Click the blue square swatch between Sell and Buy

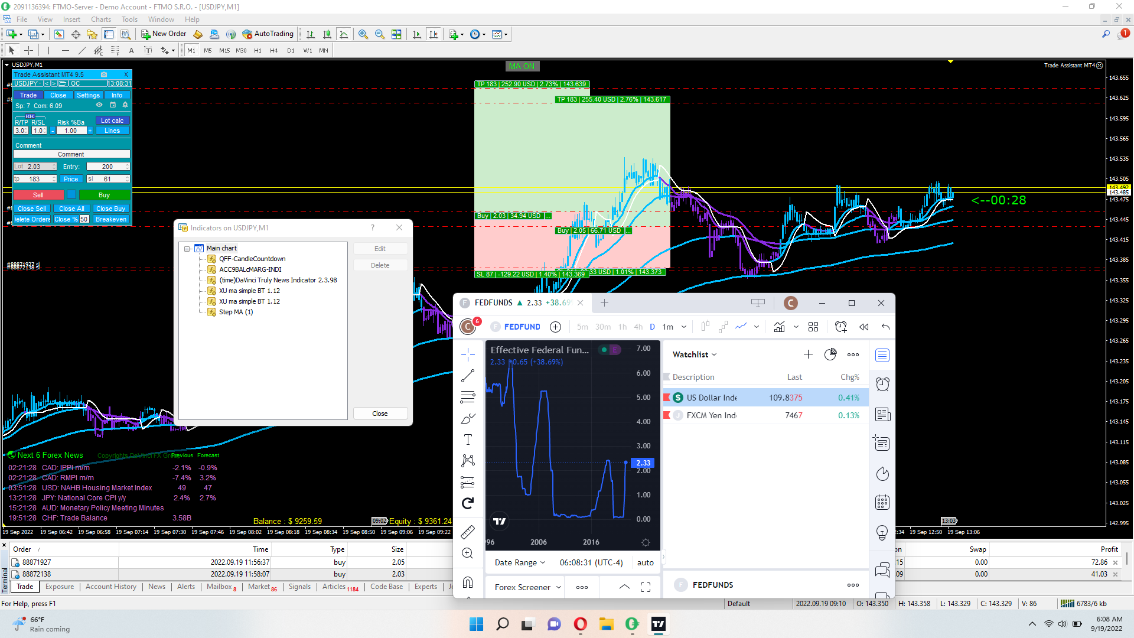click(71, 195)
